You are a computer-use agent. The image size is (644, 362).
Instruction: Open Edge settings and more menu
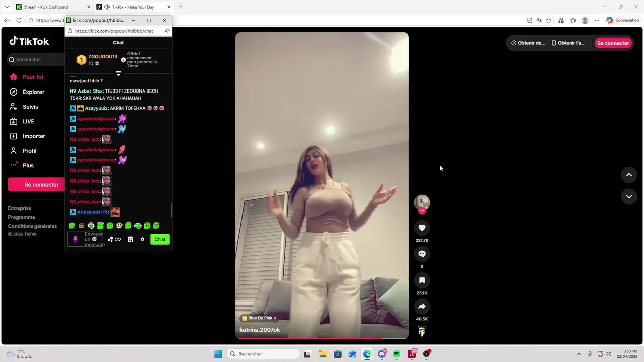click(x=597, y=20)
